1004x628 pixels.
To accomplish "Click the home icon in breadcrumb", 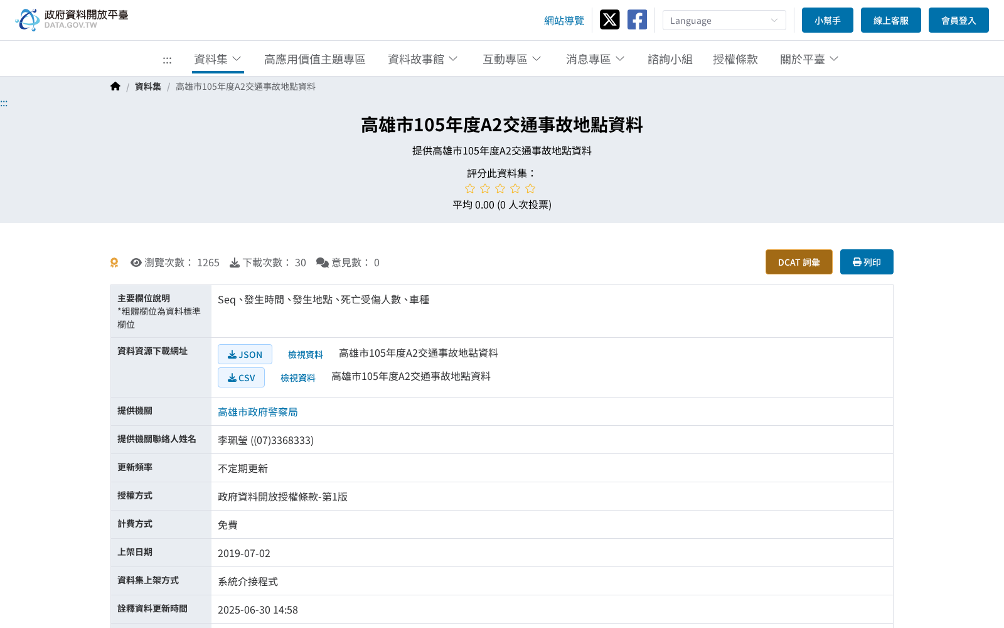I will [x=115, y=87].
